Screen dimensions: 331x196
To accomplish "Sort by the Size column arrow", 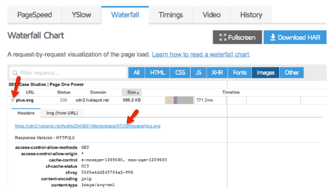I will click(x=138, y=93).
